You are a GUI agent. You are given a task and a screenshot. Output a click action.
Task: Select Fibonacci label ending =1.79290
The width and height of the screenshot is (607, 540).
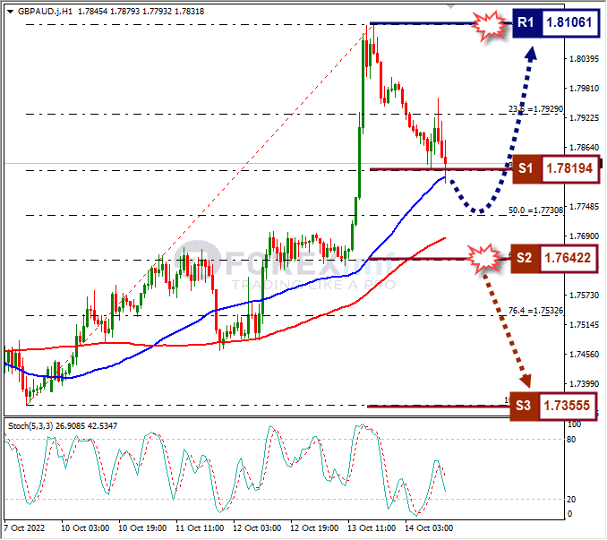535,109
